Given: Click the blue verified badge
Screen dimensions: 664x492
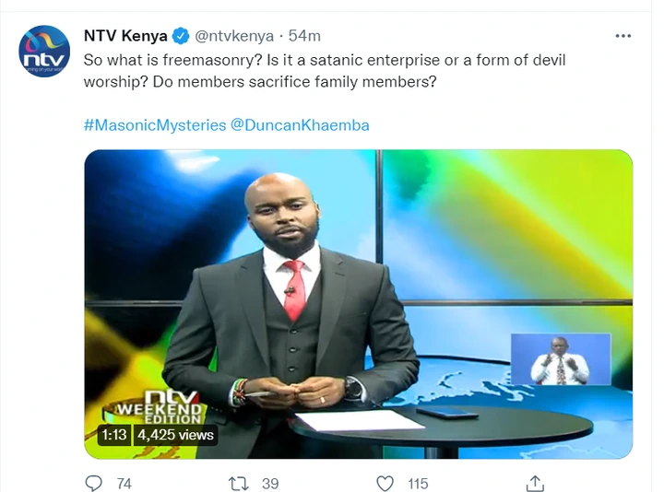Looking at the screenshot, I should point(181,36).
